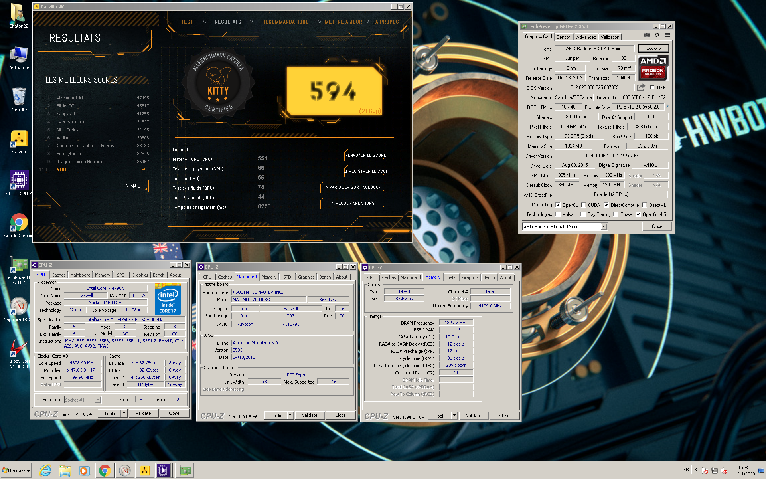766x479 pixels.
Task: Toggle the PhysX checkbox
Action: pyautogui.click(x=616, y=214)
